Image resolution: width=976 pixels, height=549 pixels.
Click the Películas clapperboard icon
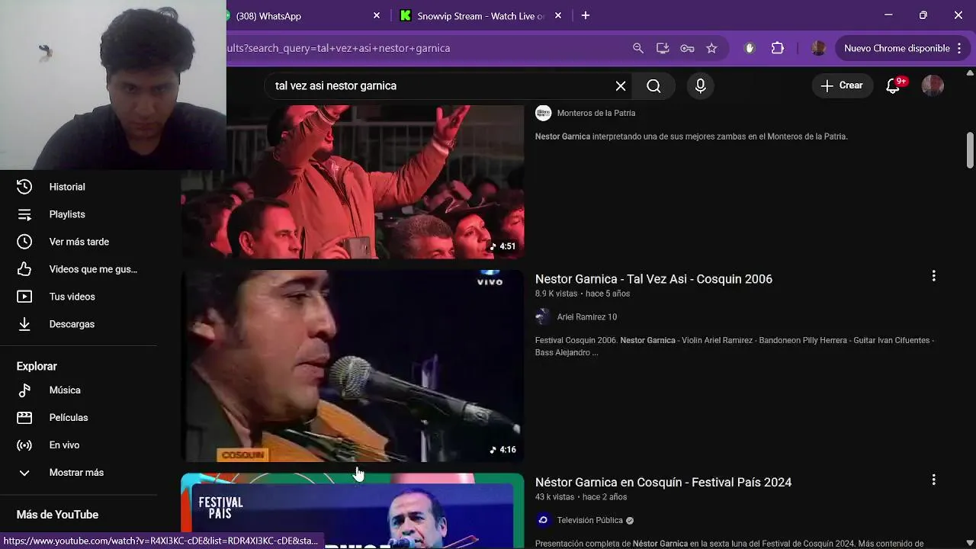point(24,418)
